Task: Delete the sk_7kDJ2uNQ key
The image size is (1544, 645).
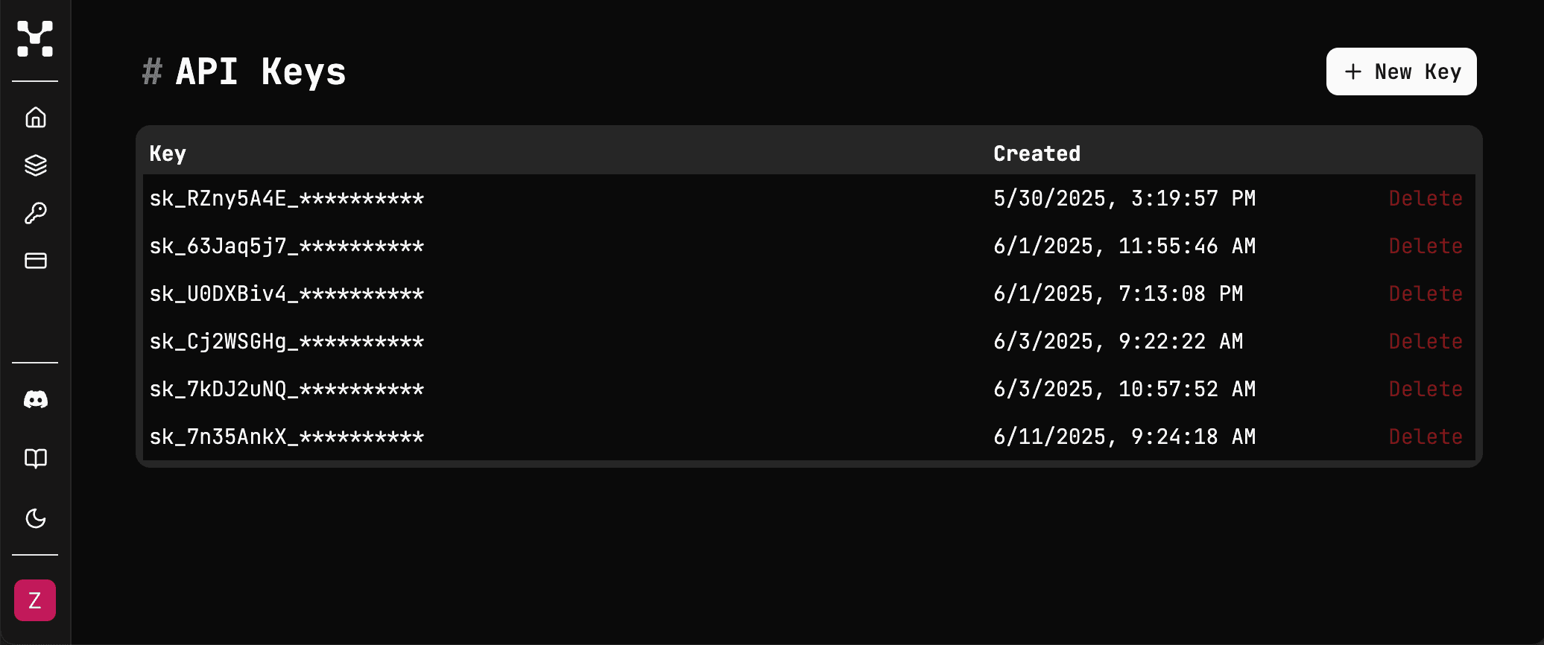Action: (1425, 390)
